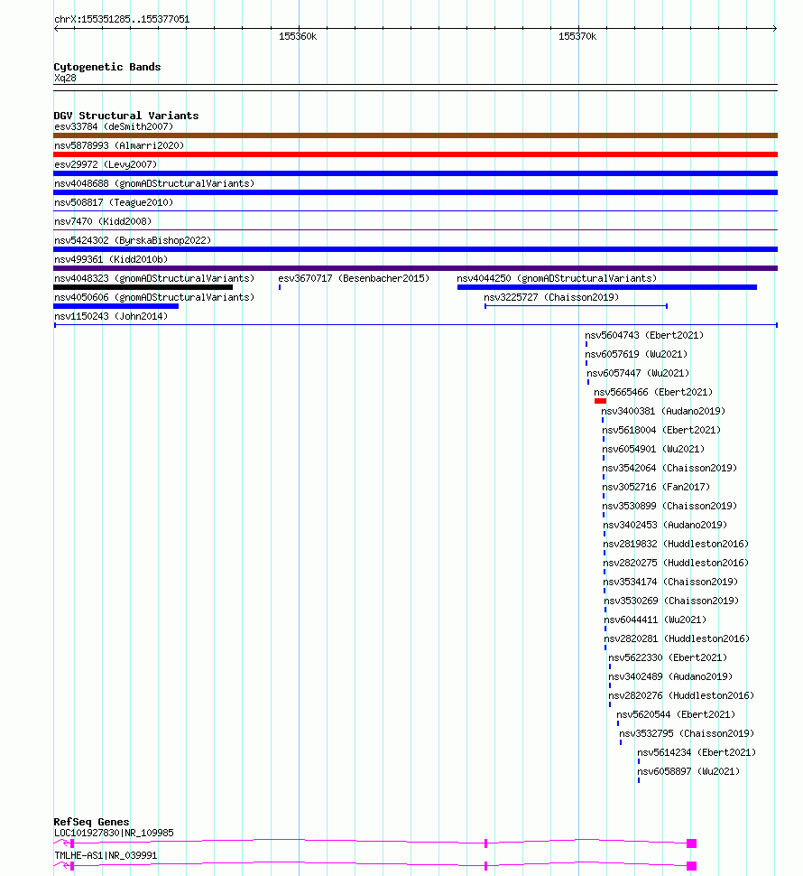803x876 pixels.
Task: Open nsv3530899 (Chaisson2019) label
Action: tap(669, 507)
